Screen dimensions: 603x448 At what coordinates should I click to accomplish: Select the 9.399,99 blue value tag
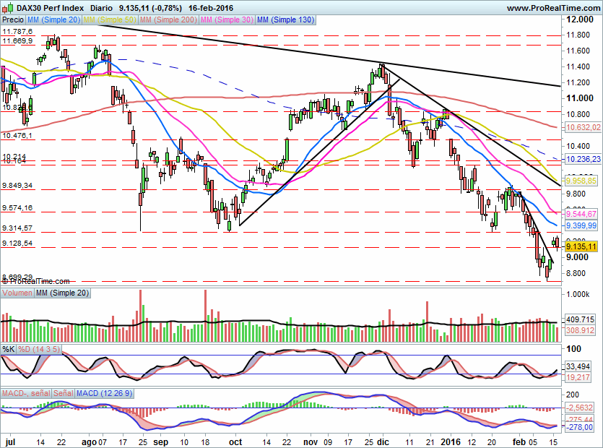tap(581, 225)
